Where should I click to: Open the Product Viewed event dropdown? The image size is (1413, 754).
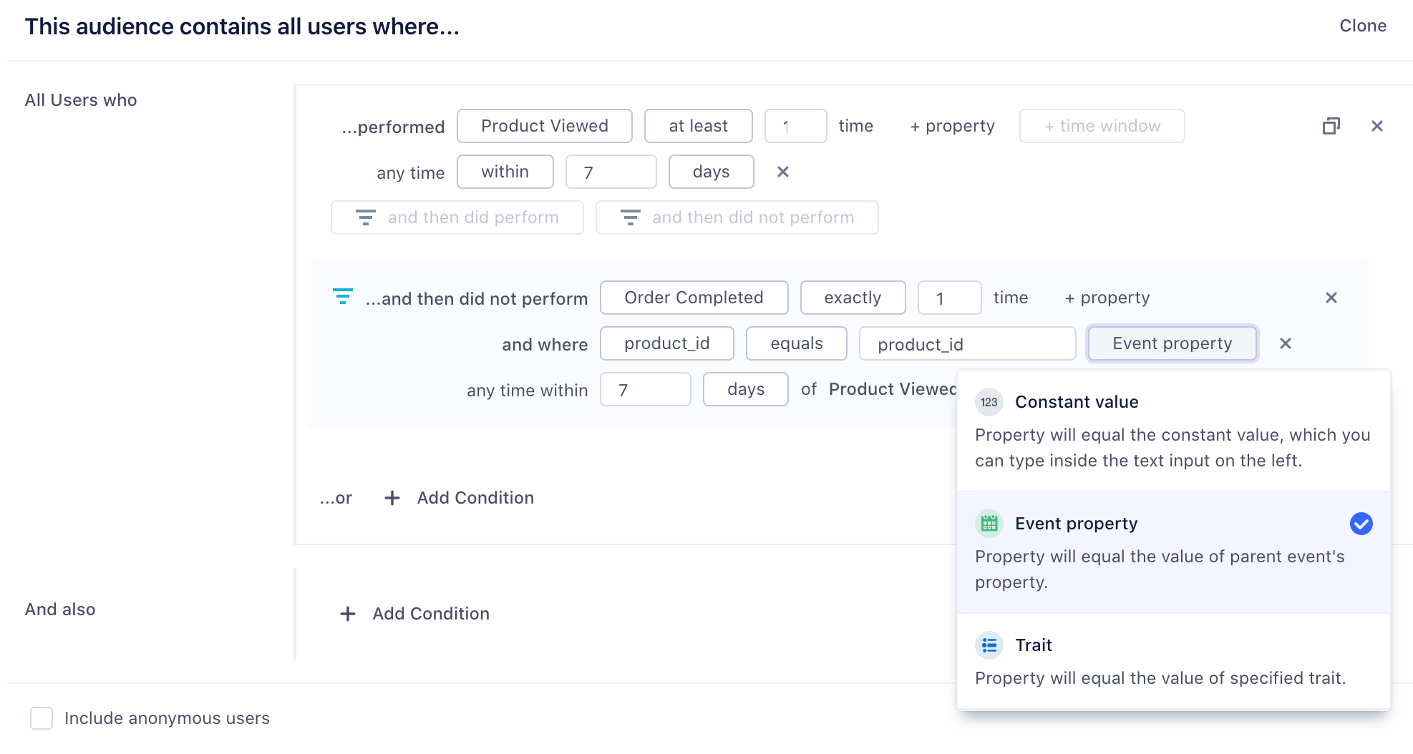coord(544,127)
